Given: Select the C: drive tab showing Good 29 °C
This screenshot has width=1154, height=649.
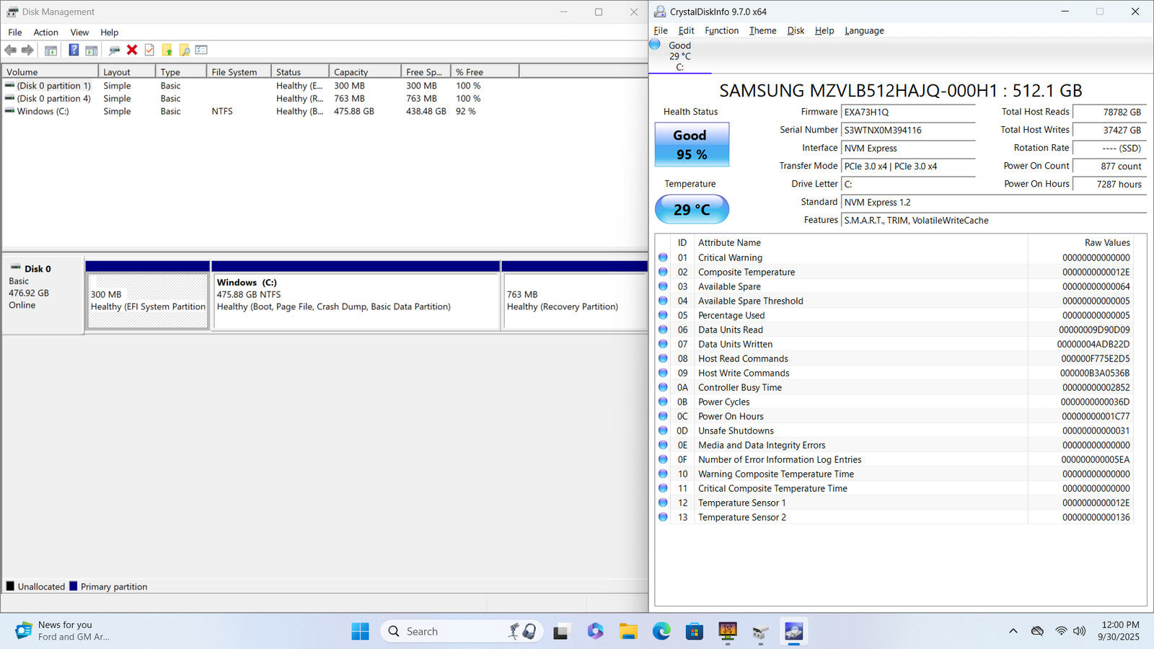Looking at the screenshot, I should pos(679,56).
